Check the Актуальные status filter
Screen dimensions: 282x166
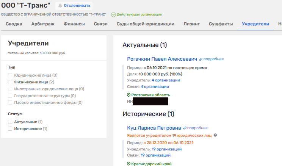pyautogui.click(x=10, y=122)
